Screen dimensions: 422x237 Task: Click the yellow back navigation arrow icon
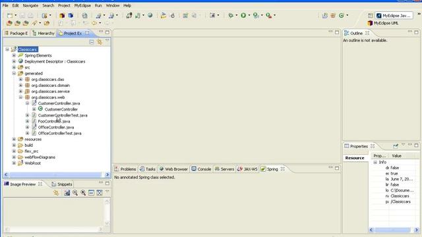94,23
